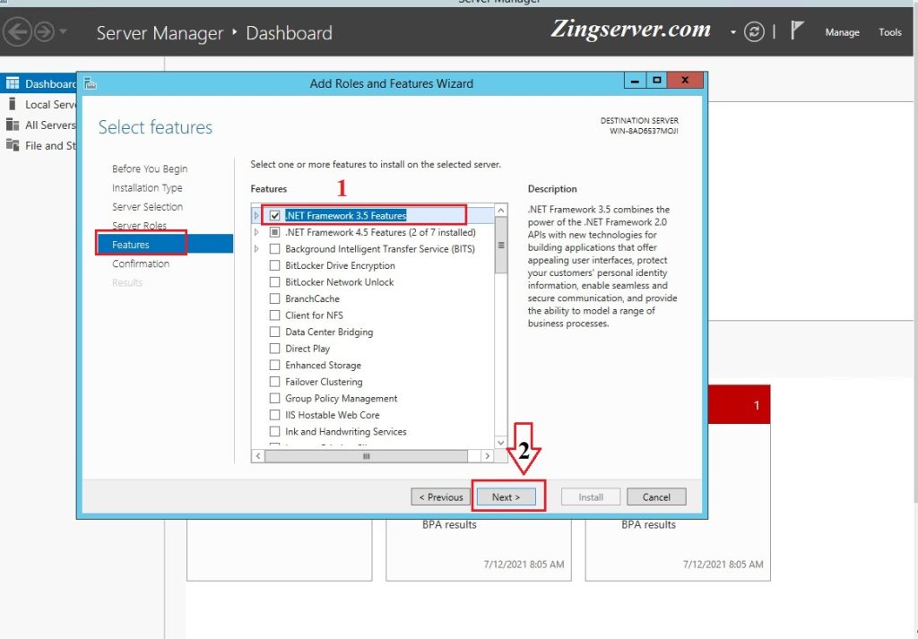Click the refresh icon in header

754,31
